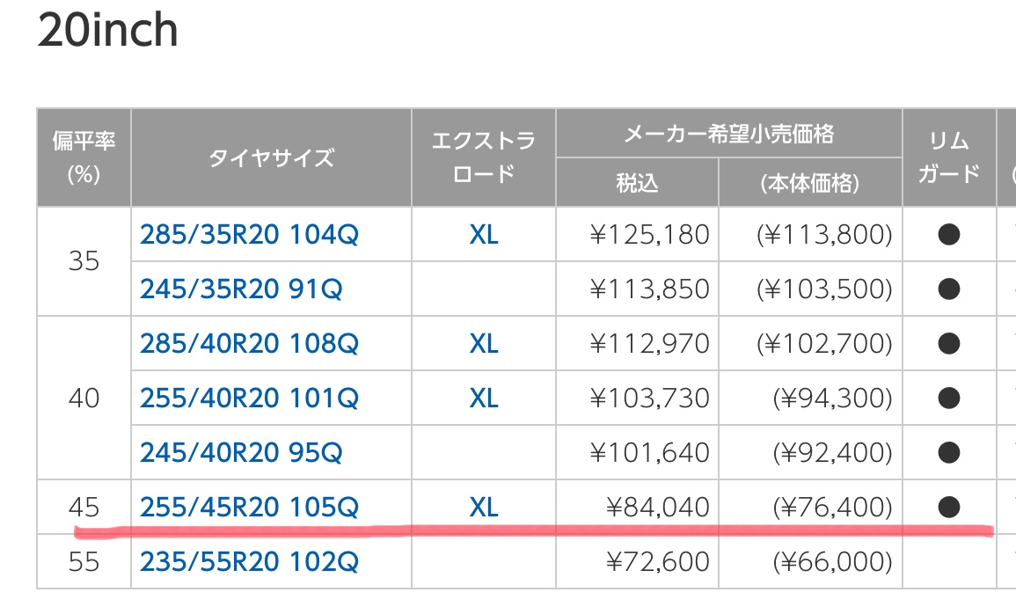Open the 245/35R20 91Q tire size link
The height and width of the screenshot is (607, 1016).
241,289
